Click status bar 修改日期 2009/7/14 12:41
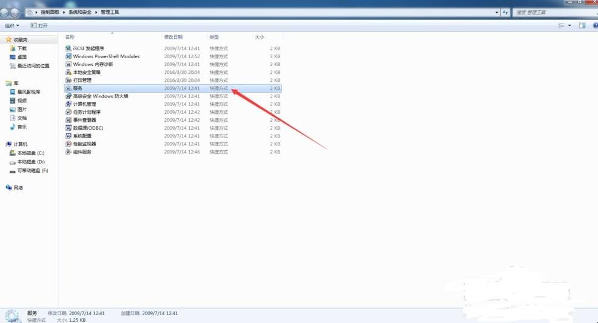The height and width of the screenshot is (323, 598). 76,313
